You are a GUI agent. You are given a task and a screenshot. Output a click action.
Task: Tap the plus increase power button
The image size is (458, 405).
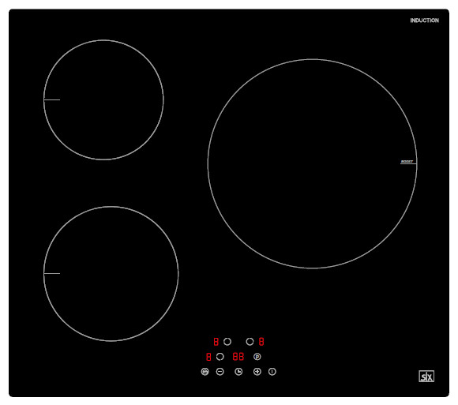pos(257,371)
